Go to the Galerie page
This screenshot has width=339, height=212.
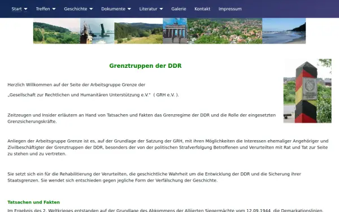pos(179,9)
